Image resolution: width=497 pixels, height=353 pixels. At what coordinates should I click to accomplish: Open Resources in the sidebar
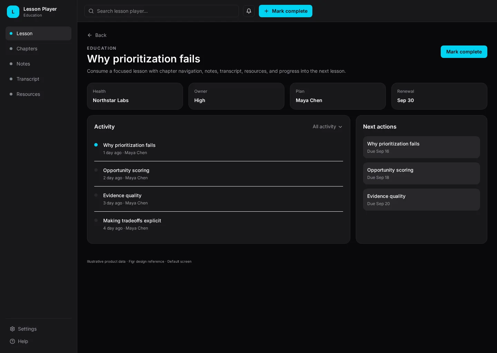(x=38, y=94)
